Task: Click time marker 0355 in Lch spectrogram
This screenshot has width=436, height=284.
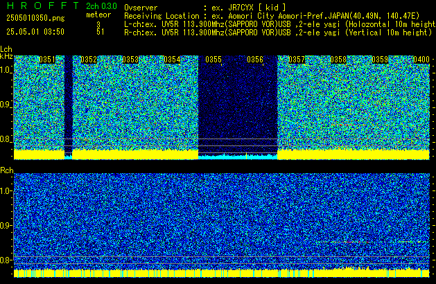Action: coord(213,60)
